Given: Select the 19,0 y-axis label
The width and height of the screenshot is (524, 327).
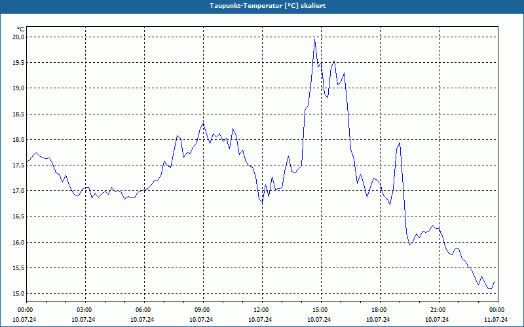Looking at the screenshot, I should click(18, 88).
